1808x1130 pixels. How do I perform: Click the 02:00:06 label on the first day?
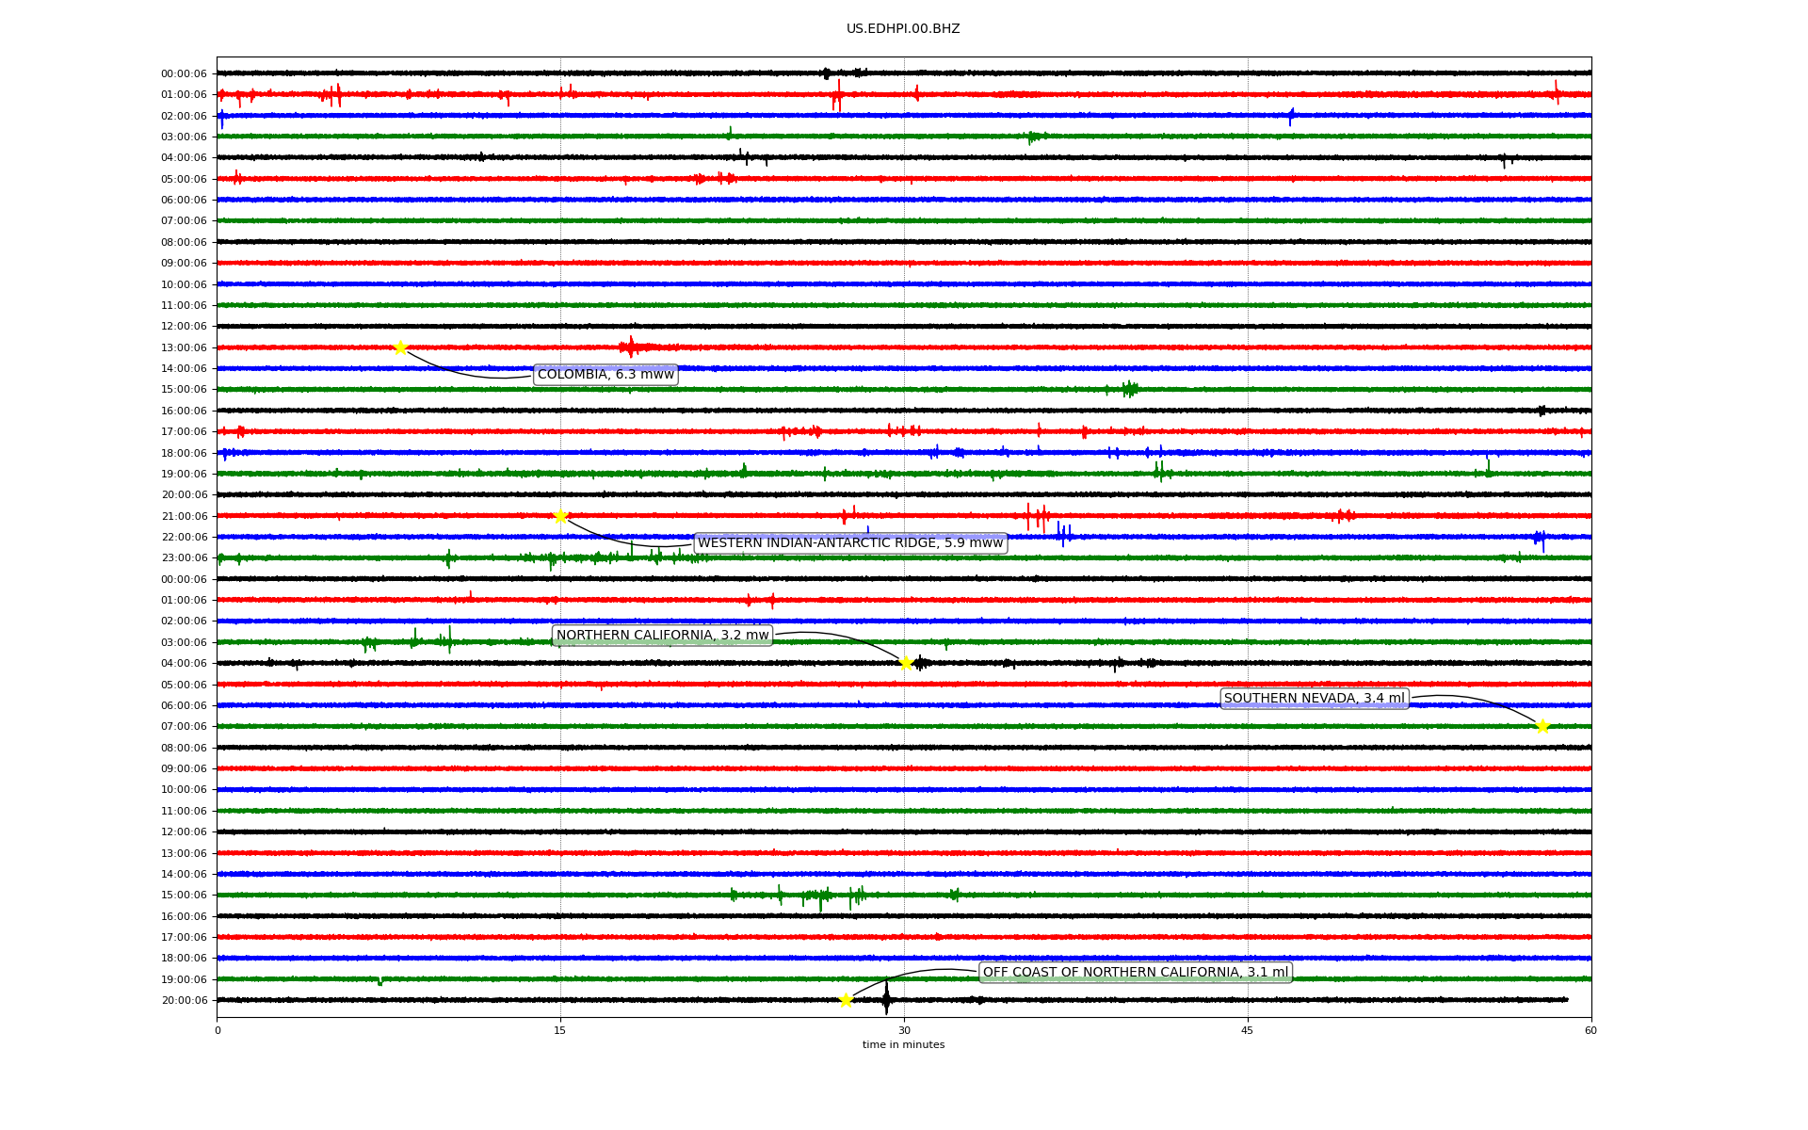(x=184, y=116)
